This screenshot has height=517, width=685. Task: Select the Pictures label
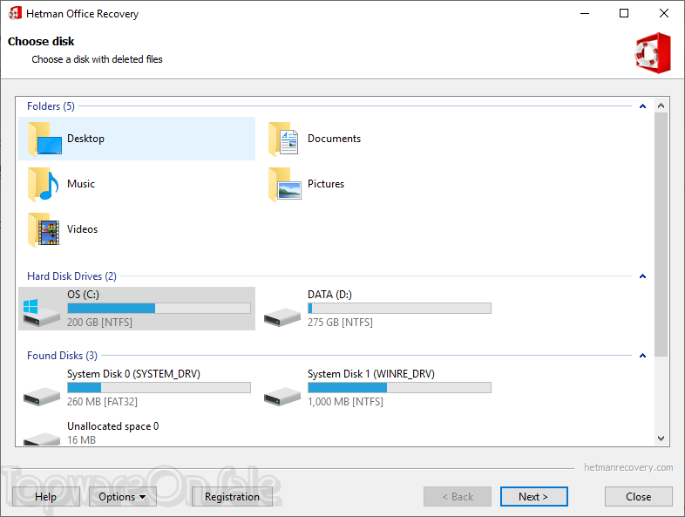pyautogui.click(x=326, y=184)
